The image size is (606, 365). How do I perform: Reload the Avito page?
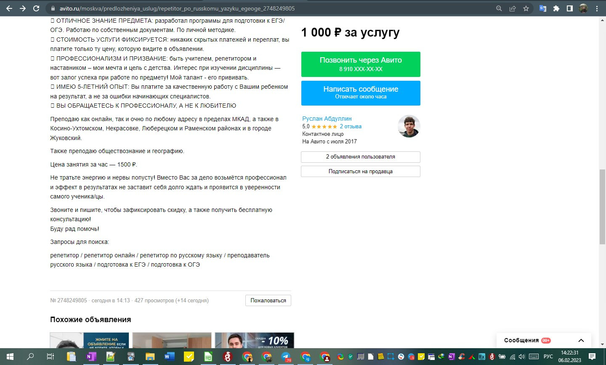click(36, 8)
